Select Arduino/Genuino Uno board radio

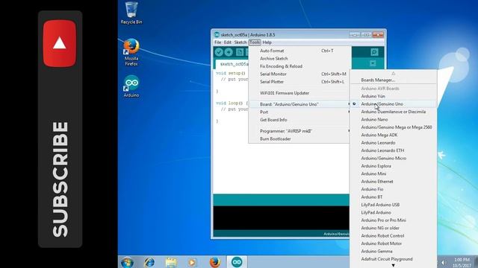394,104
